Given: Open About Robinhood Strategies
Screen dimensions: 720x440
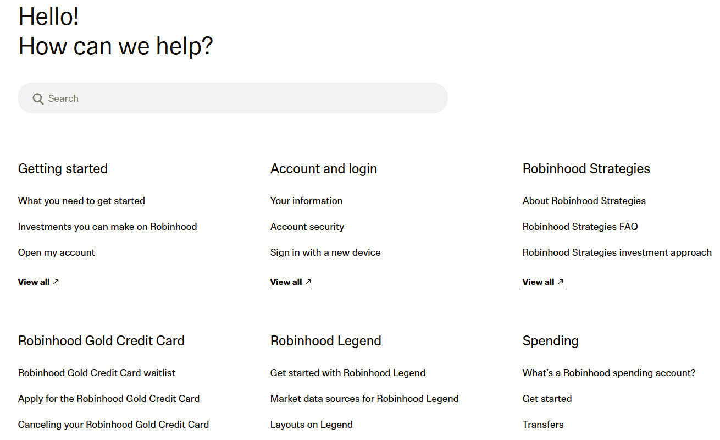Looking at the screenshot, I should (584, 201).
